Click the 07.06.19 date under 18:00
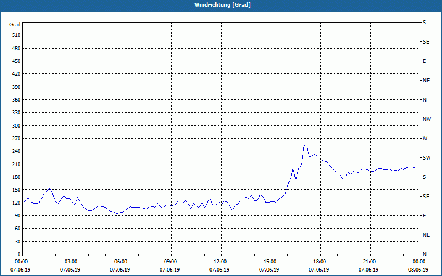The image size is (442, 276). tap(319, 269)
